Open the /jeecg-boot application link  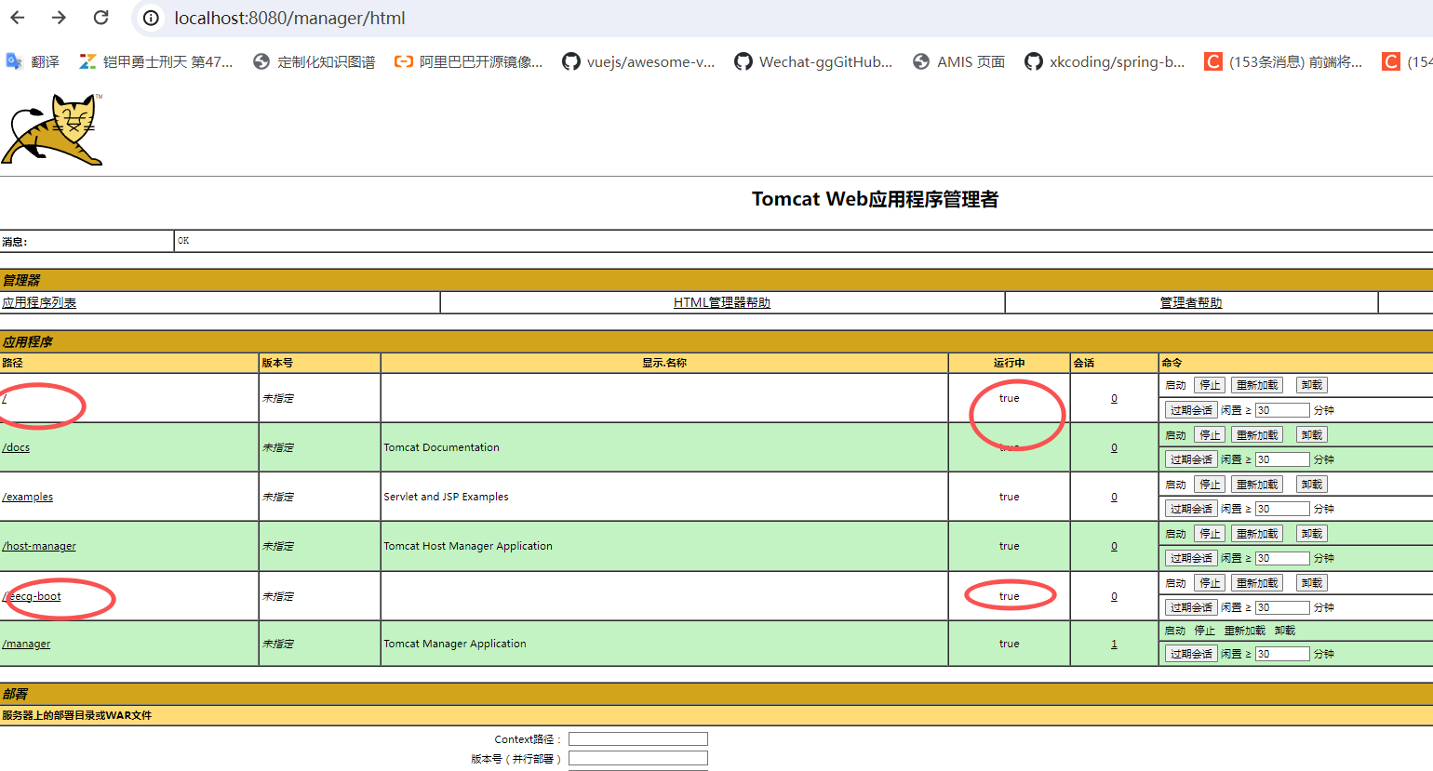(x=32, y=596)
